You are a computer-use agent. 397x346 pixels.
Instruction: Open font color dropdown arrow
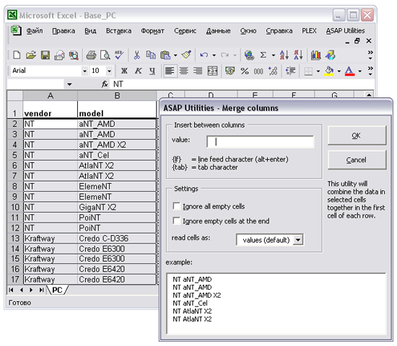point(359,71)
